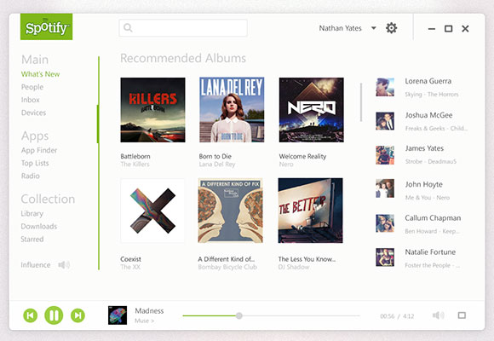The image size is (494, 341).
Task: Open the Muse artist chevron link
Action: point(145,321)
